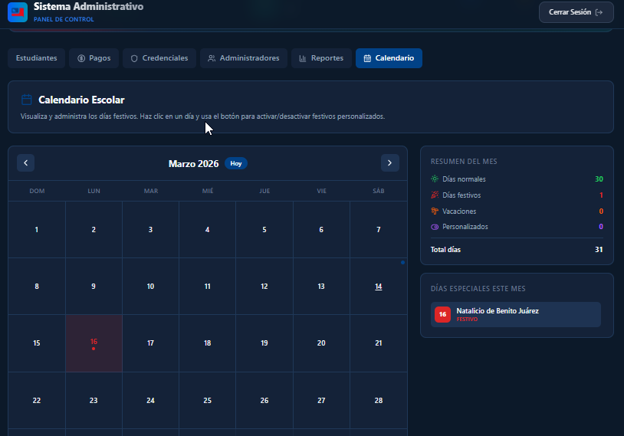Select day 26 in the calendar
This screenshot has height=436, width=624.
point(264,401)
